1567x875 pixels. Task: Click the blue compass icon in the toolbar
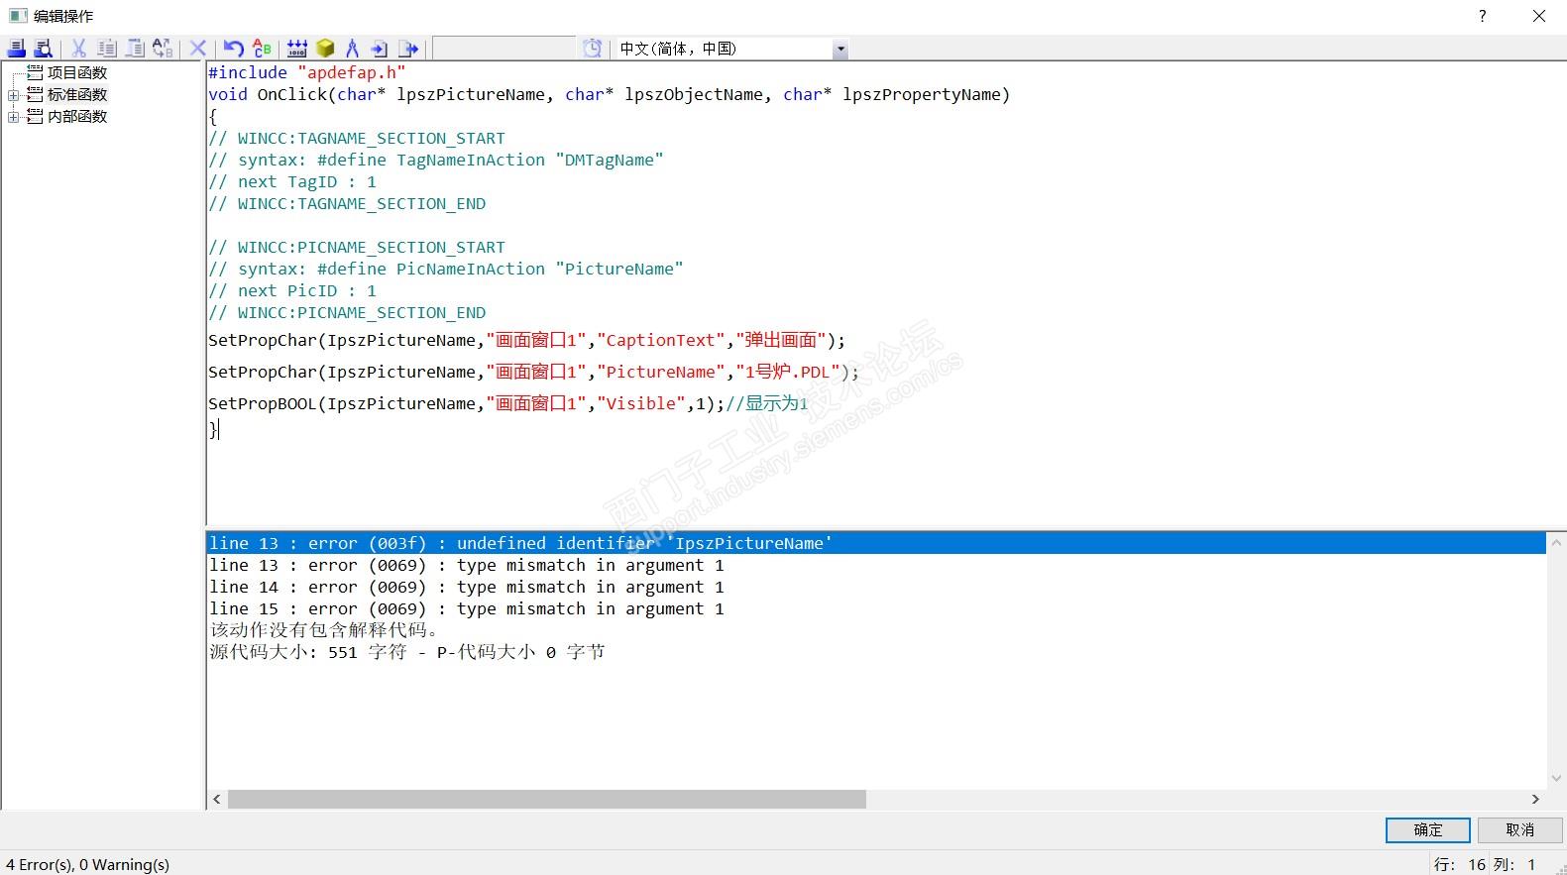coord(352,49)
